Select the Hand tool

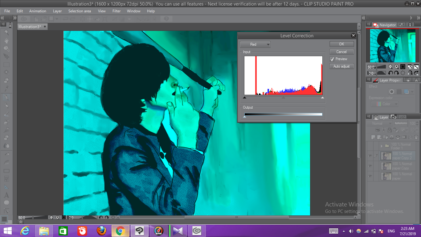tap(7, 40)
